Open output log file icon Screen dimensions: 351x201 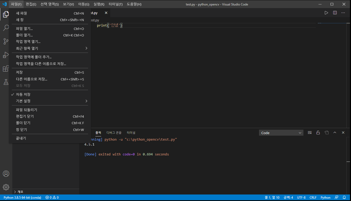click(326, 133)
